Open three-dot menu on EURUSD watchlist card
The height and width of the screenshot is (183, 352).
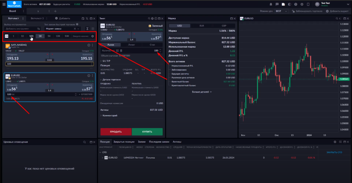click(x=92, y=76)
